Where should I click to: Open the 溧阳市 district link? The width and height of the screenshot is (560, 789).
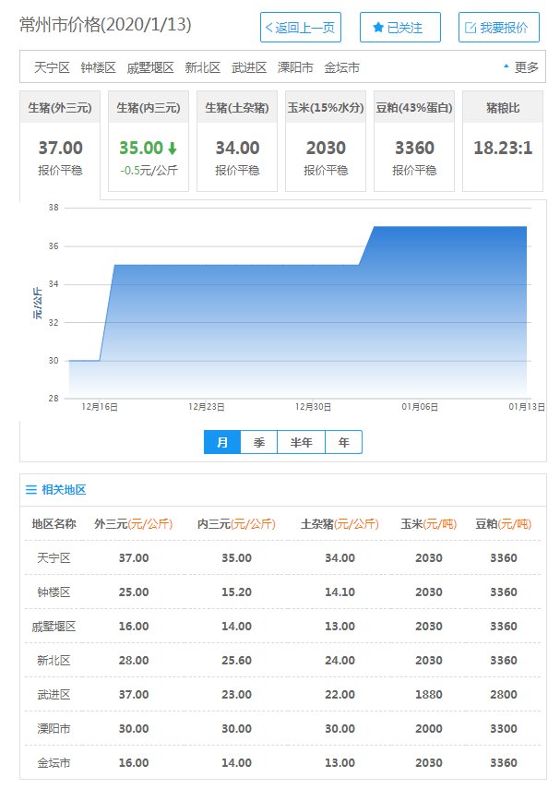pyautogui.click(x=295, y=67)
